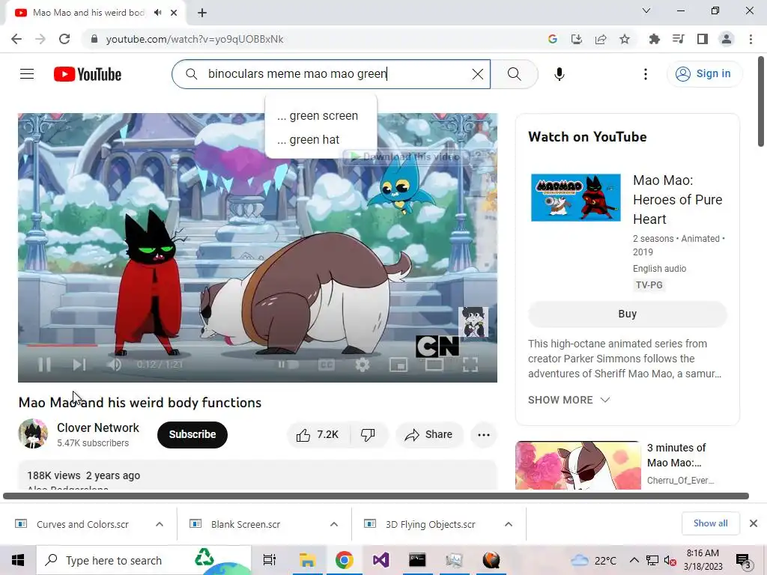The image size is (767, 575).
Task: Share this page icon in address bar
Action: (601, 39)
